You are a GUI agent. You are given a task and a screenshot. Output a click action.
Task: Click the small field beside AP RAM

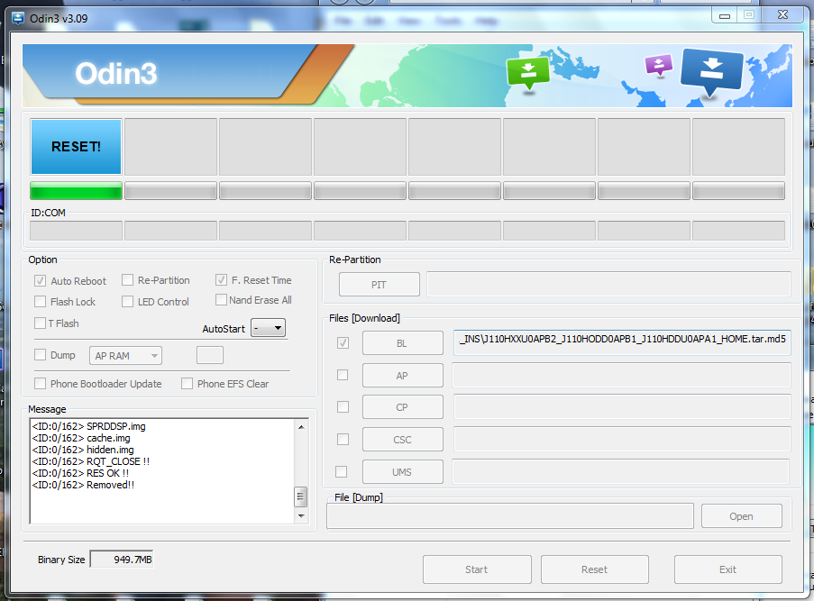210,356
